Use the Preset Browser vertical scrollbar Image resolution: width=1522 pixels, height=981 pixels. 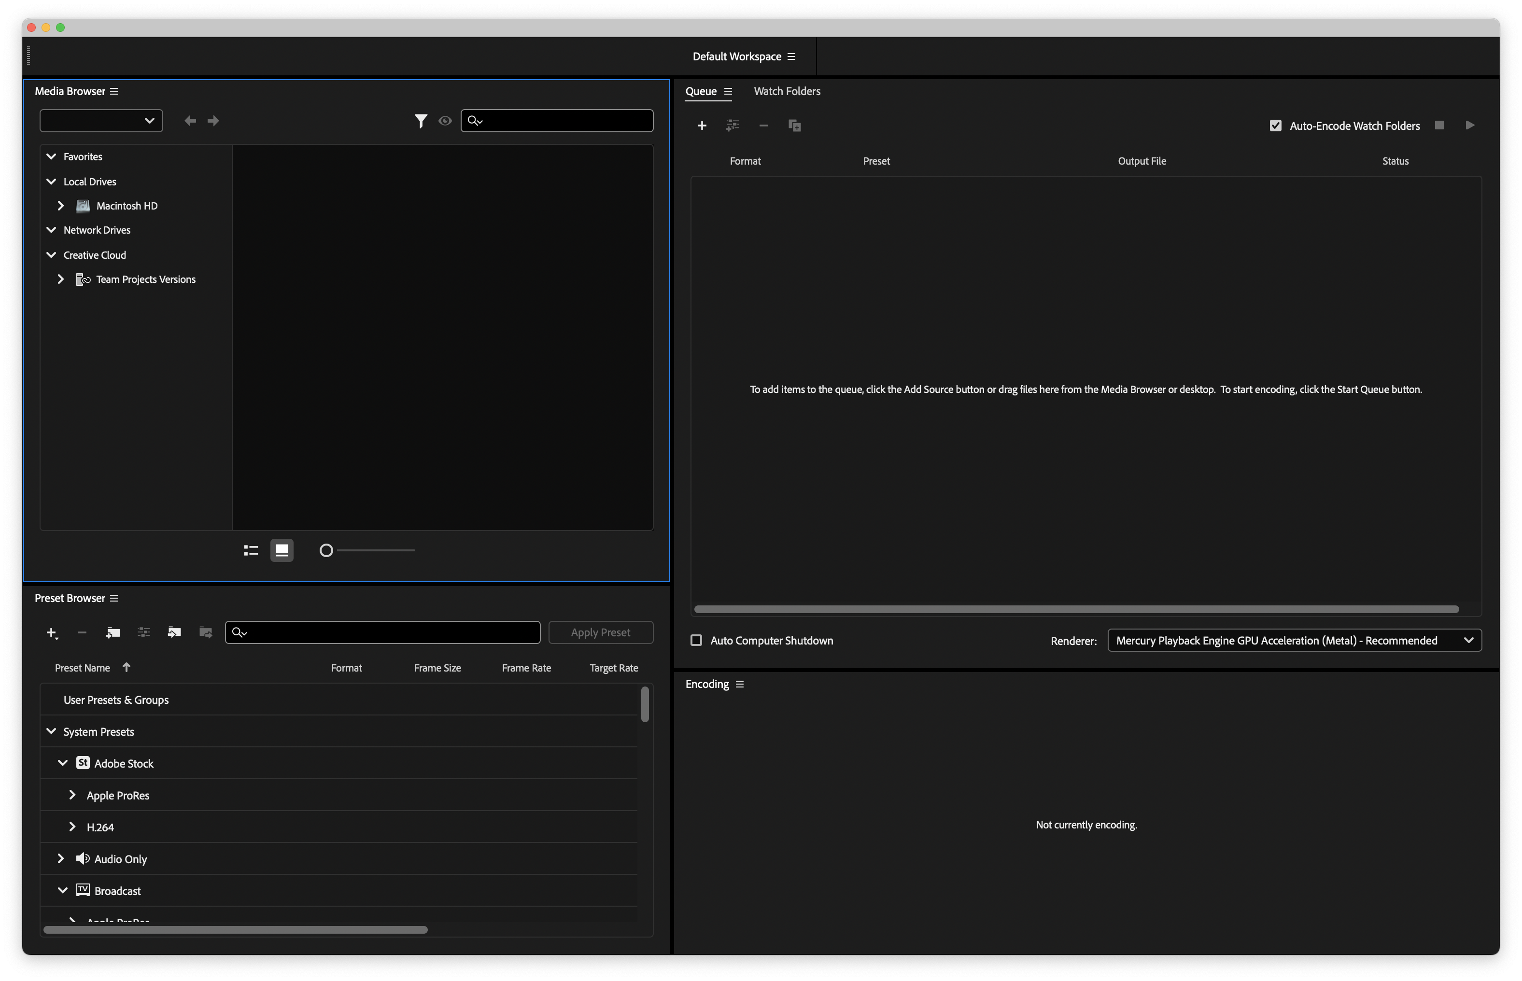point(646,704)
